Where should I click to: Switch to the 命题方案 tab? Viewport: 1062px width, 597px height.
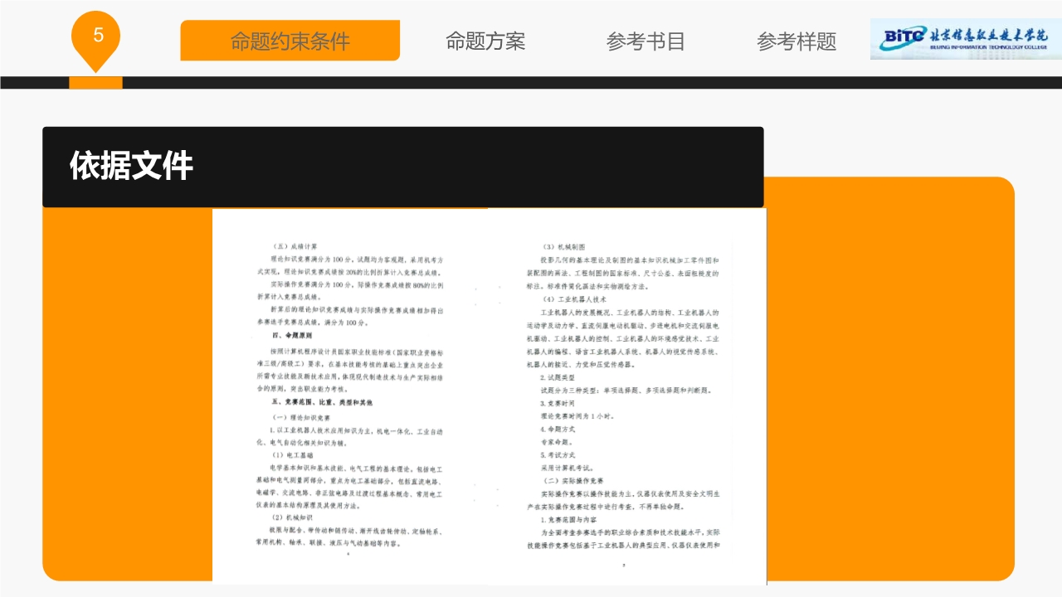(485, 41)
